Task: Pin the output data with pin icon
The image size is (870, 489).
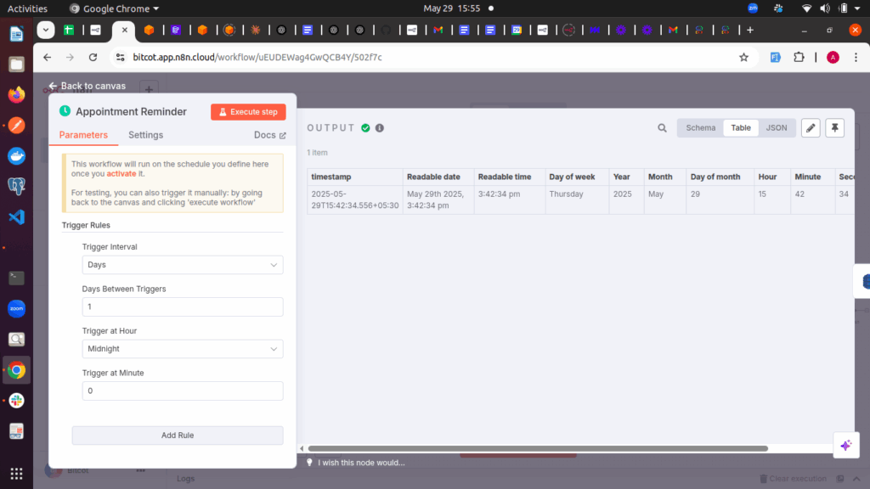Action: [x=835, y=128]
